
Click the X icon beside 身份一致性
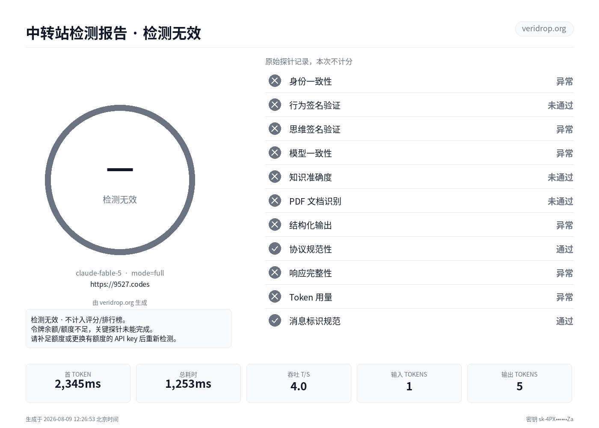[x=275, y=81]
